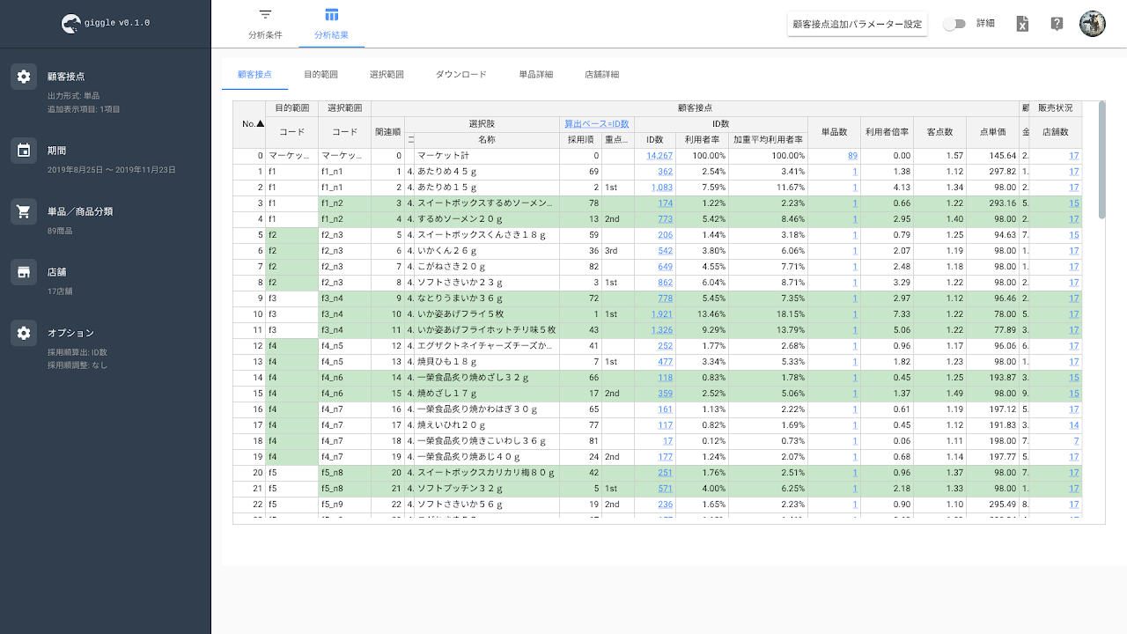Open ID数 link 1,921 for いか姿あげフライ５枚
Image resolution: width=1127 pixels, height=634 pixels.
point(662,314)
